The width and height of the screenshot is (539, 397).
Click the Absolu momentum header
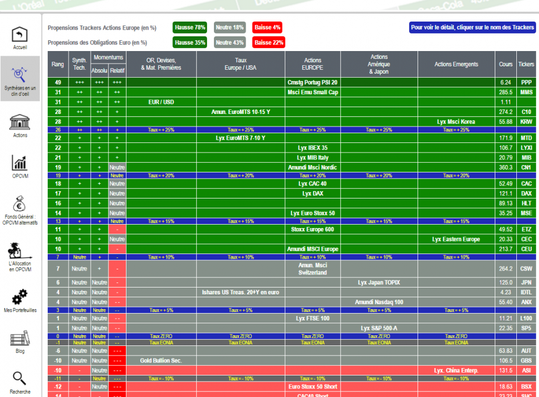(x=99, y=70)
